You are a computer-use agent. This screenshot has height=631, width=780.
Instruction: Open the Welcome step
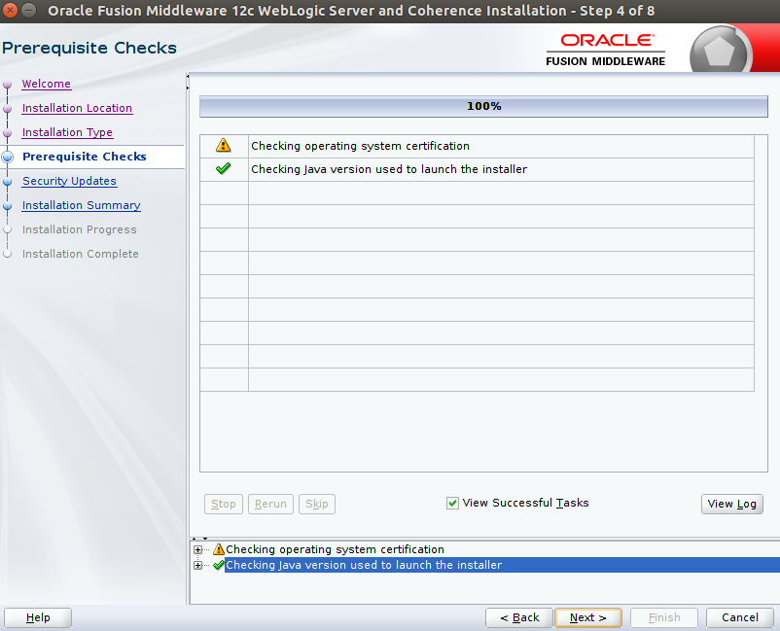46,84
